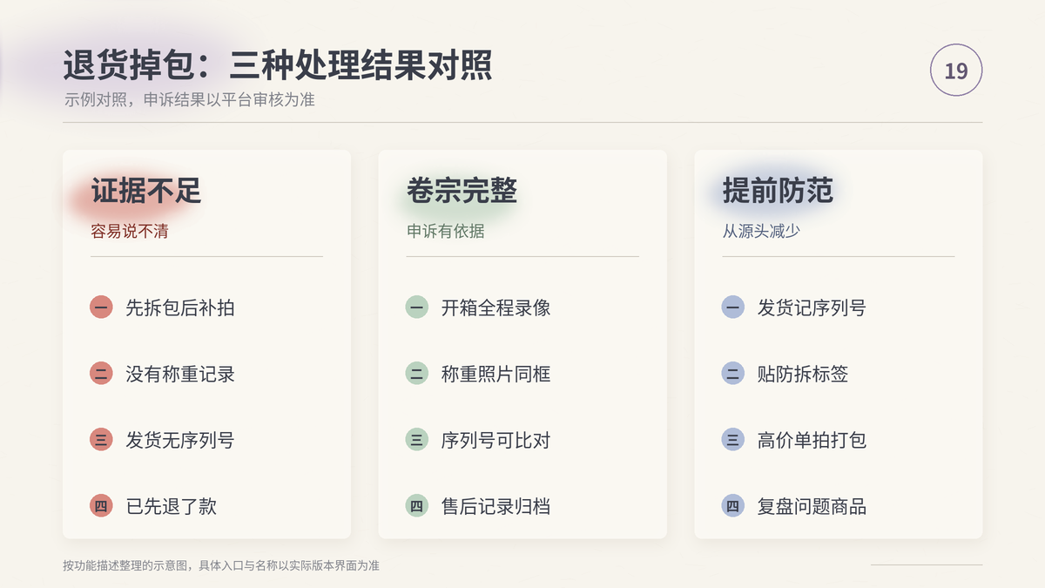Screen dimensions: 1045x588
Task: Select the text 发货记序列号
Action: [x=812, y=308]
